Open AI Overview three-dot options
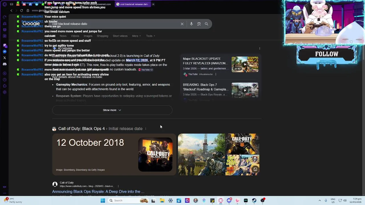365x205 pixels. pos(259,48)
